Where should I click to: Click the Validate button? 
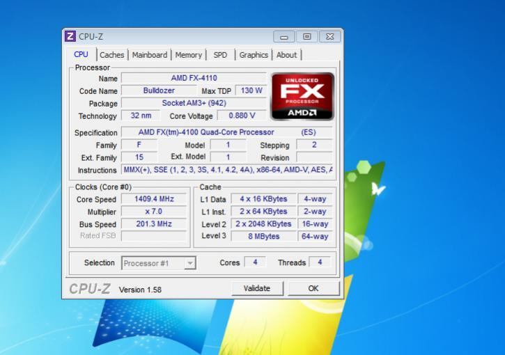pyautogui.click(x=257, y=288)
